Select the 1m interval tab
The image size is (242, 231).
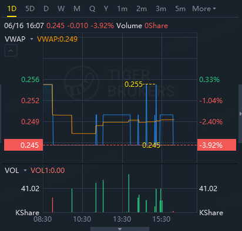click(x=122, y=9)
